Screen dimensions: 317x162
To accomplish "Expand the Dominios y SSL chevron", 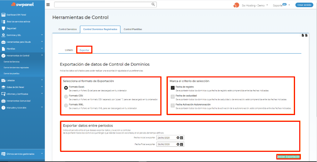I will coord(42,35).
